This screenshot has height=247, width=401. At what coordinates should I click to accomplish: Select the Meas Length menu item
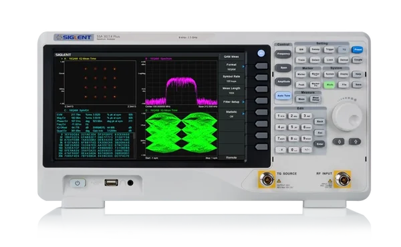[231, 90]
